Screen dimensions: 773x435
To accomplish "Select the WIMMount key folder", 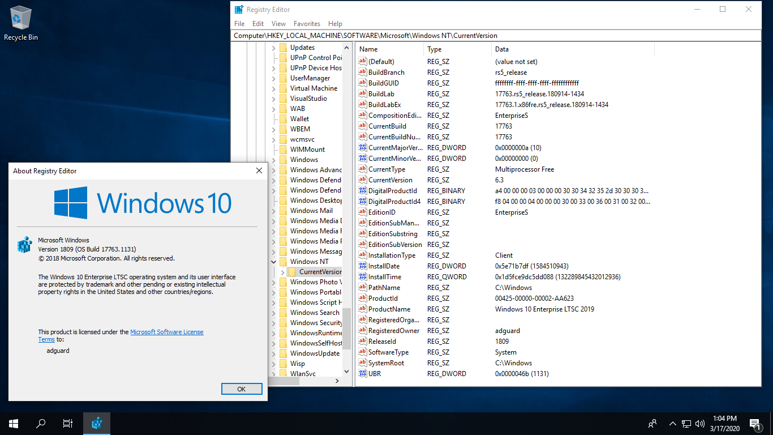I will 307,150.
